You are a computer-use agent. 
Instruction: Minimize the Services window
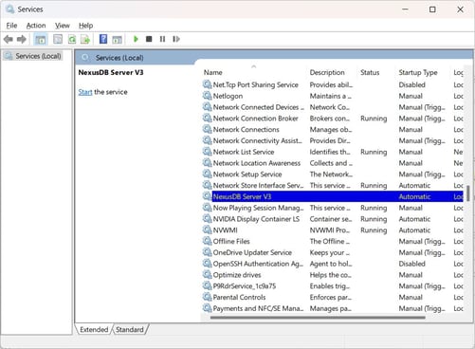pos(405,9)
